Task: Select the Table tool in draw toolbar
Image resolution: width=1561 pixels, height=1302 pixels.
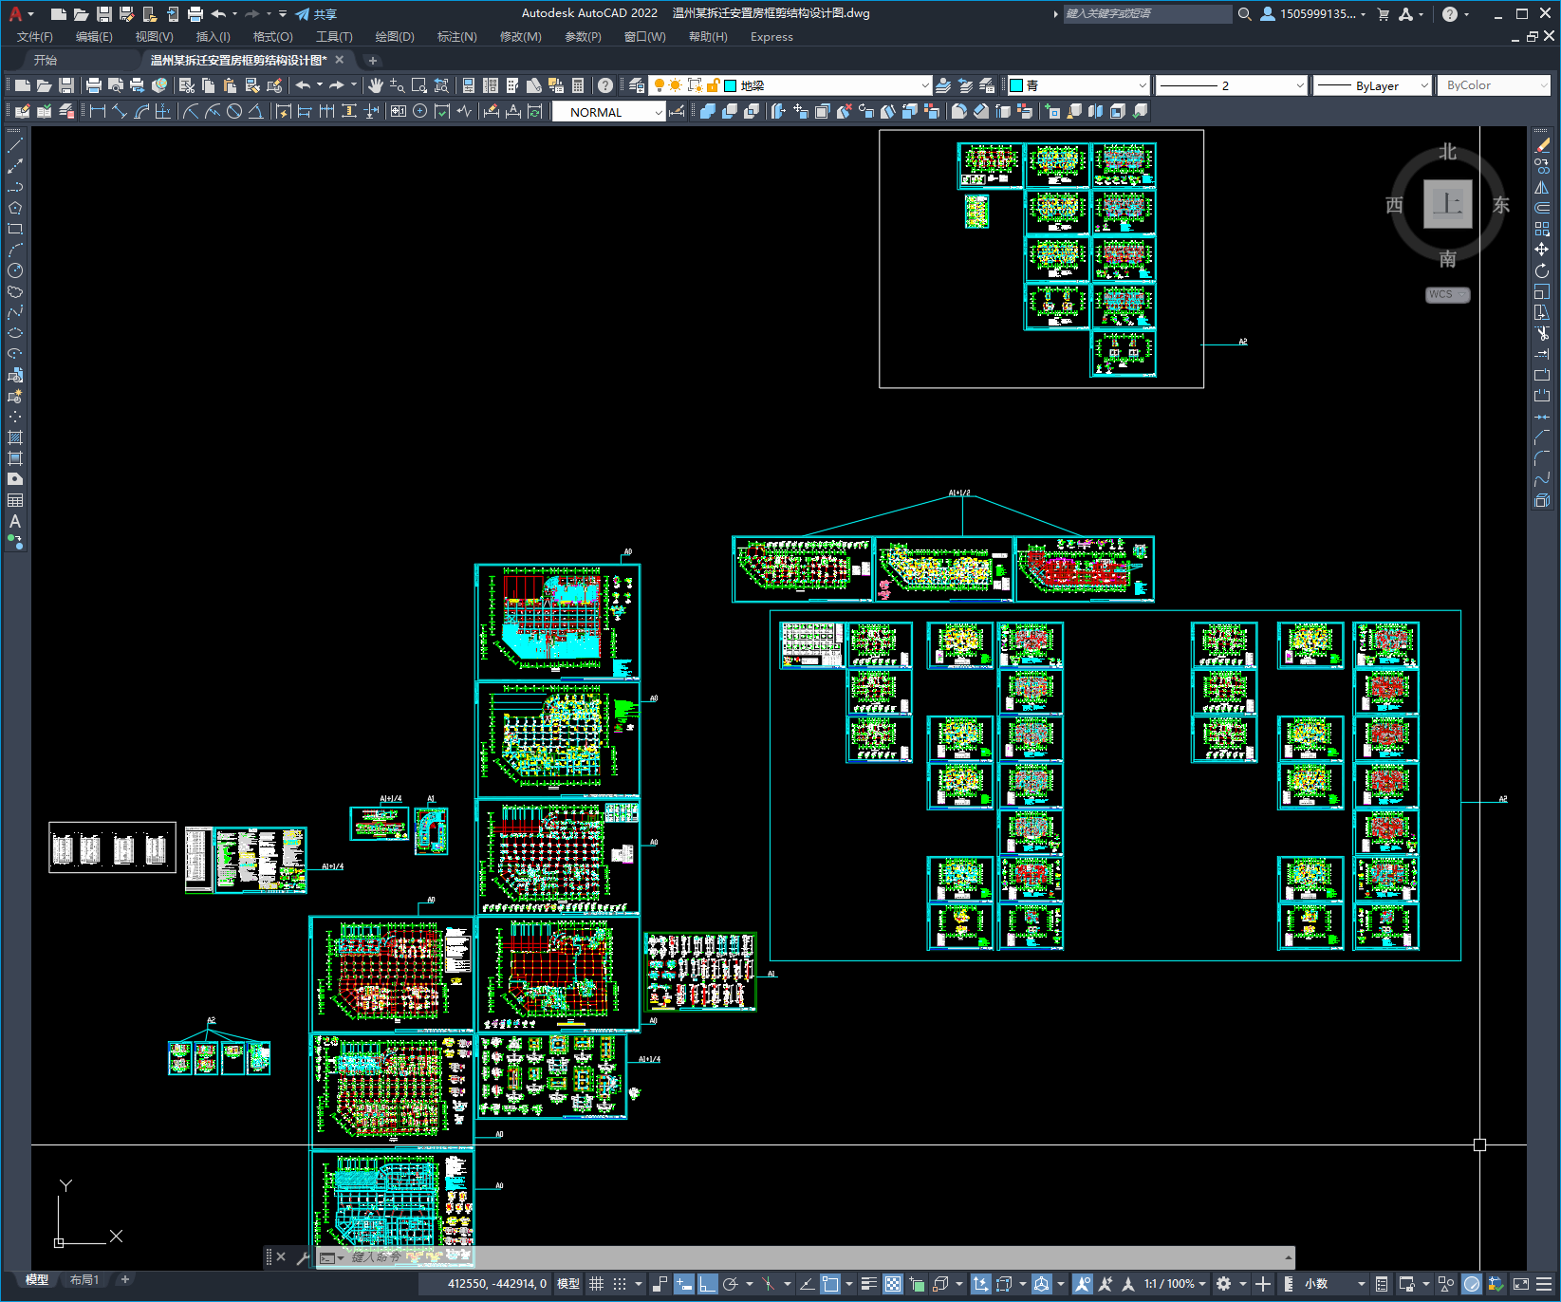Action: [x=15, y=500]
